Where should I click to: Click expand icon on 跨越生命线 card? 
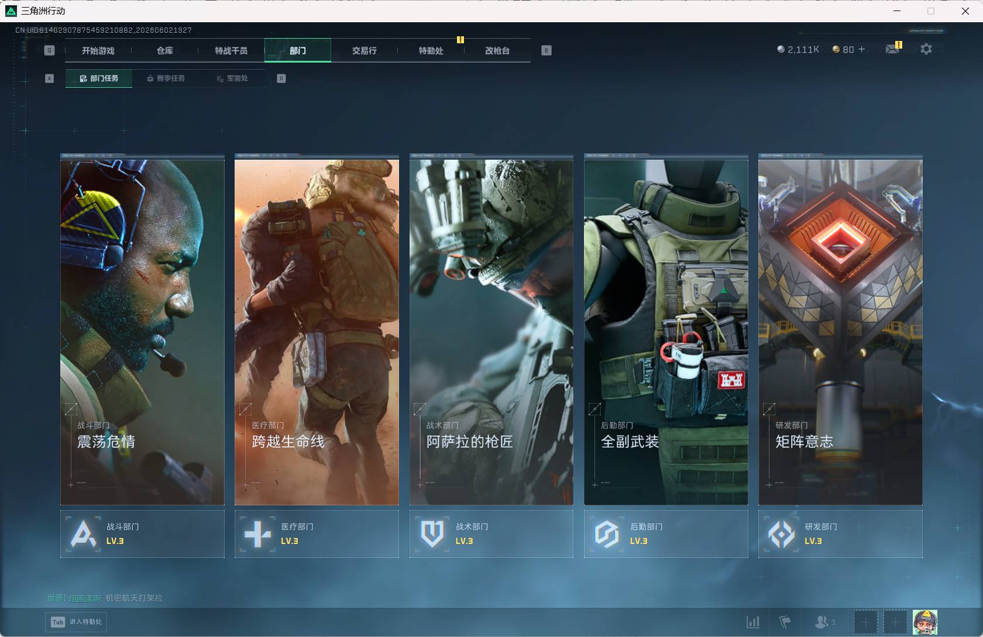click(x=245, y=409)
